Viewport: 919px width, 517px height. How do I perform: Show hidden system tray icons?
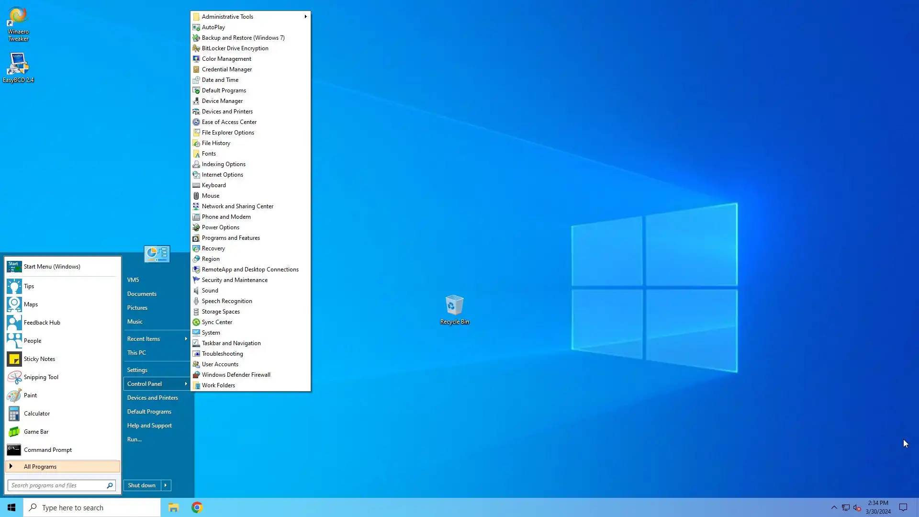pos(834,508)
